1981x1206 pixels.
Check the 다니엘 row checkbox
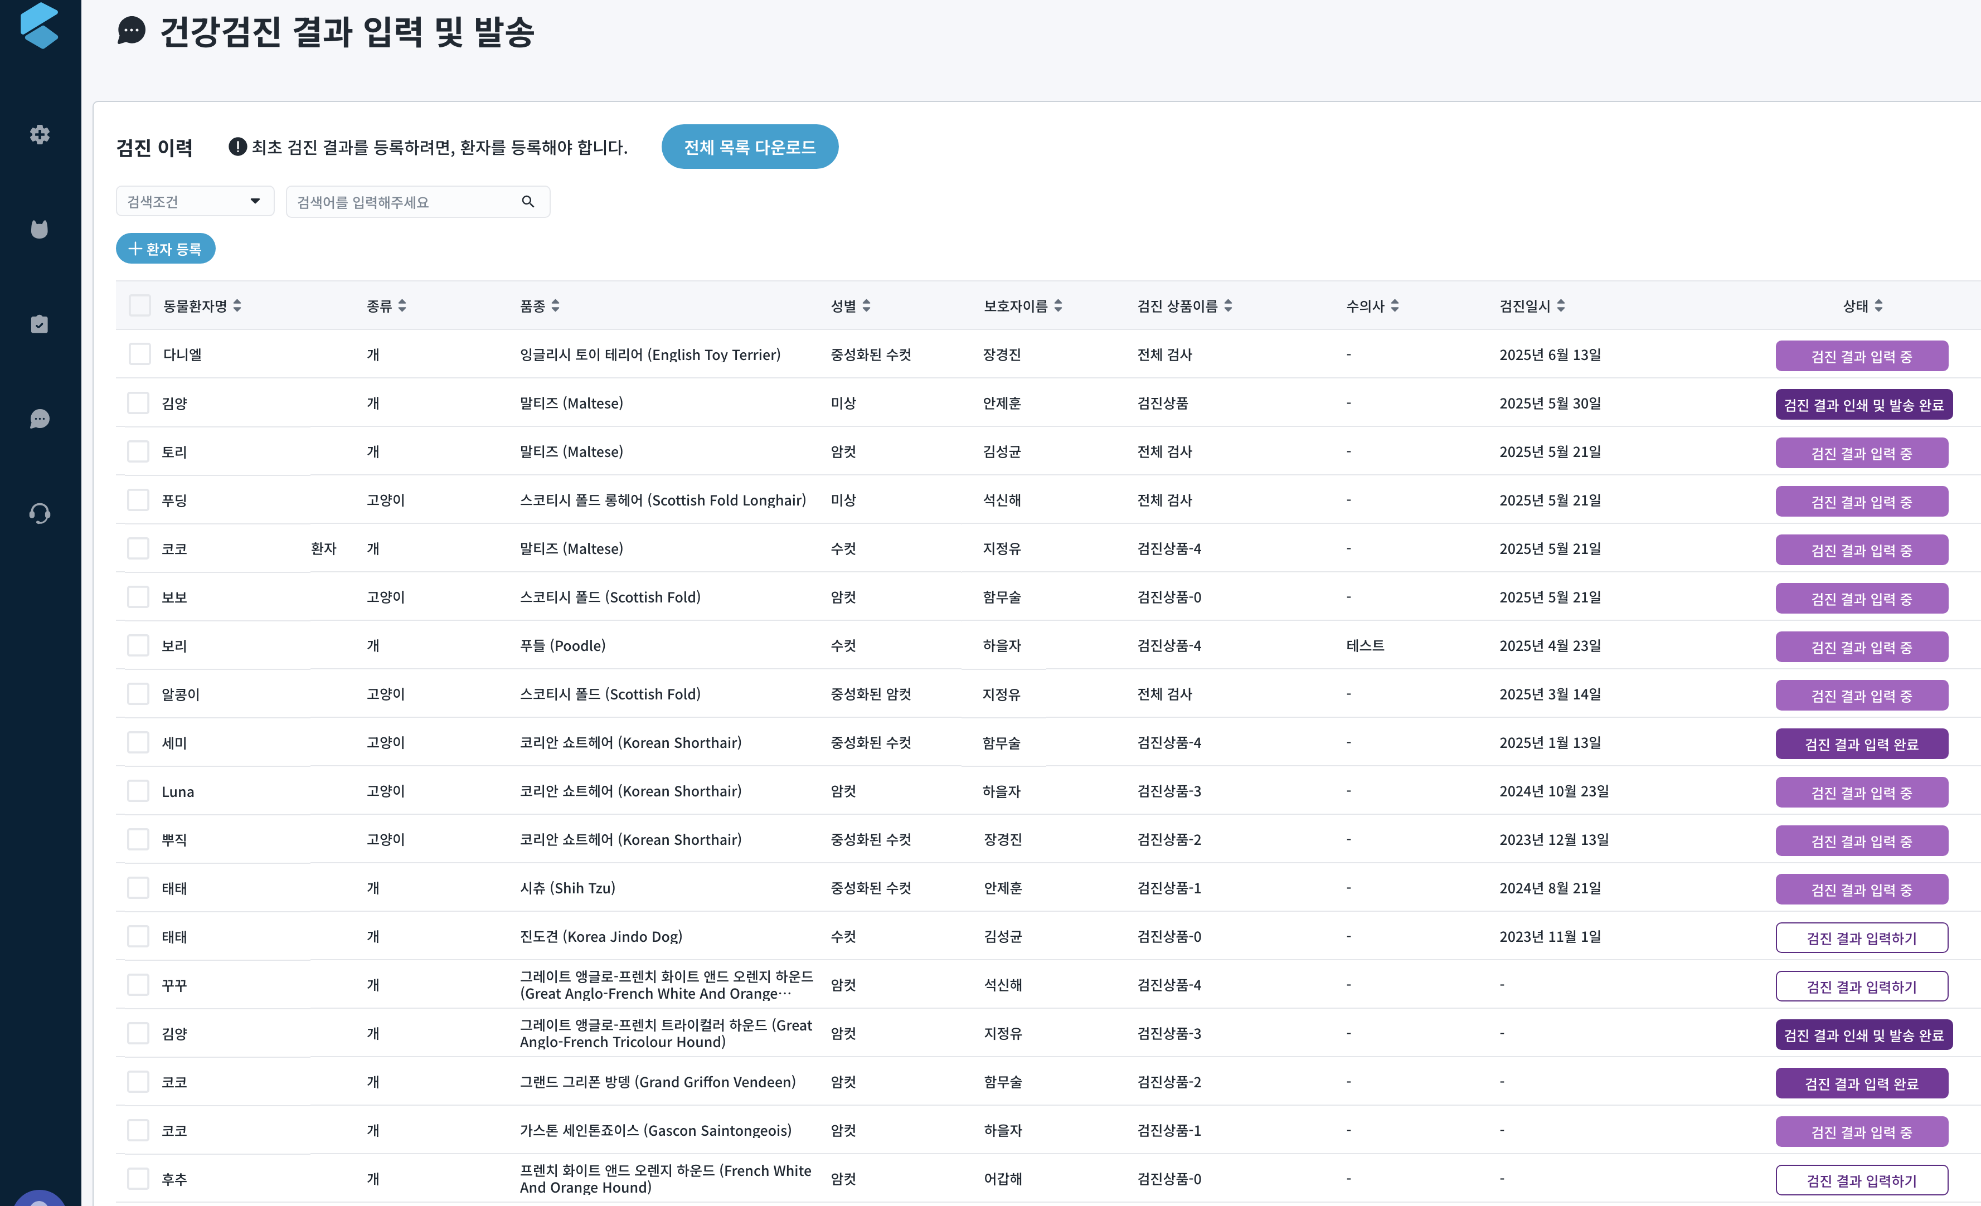click(139, 354)
